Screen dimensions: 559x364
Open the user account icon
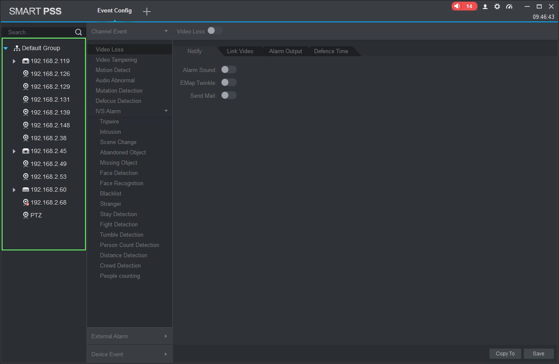click(485, 6)
